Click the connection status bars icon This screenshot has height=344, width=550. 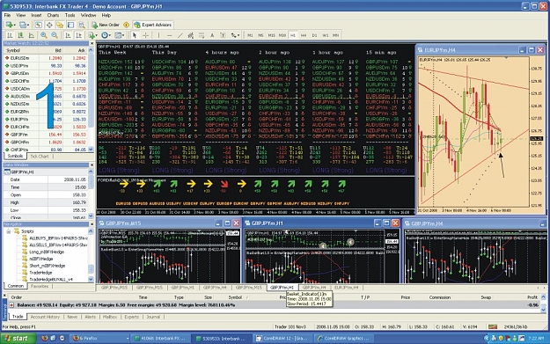pyautogui.click(x=493, y=326)
